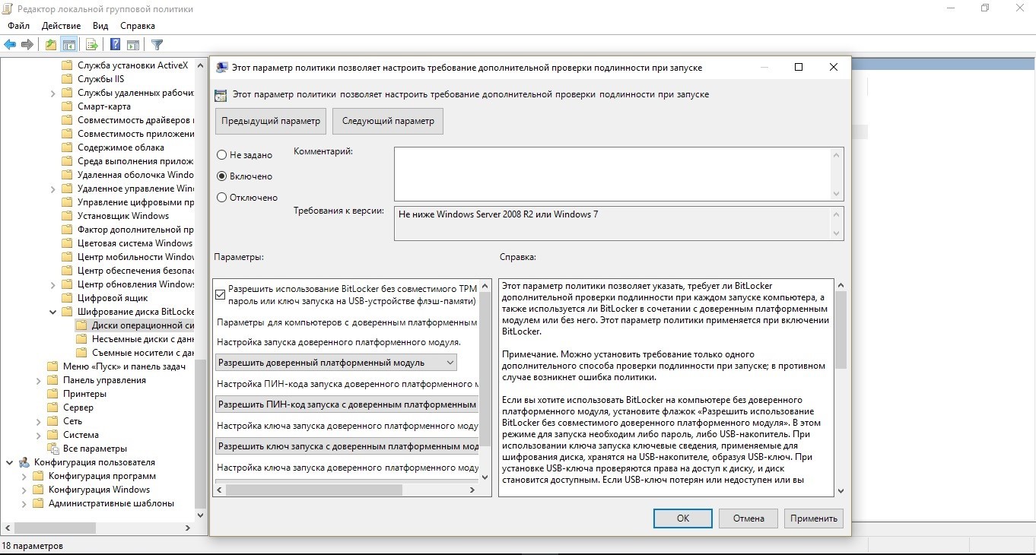1036x555 pixels.
Task: Expand the Службы удаленных рабочих столов node
Action: tap(52, 93)
